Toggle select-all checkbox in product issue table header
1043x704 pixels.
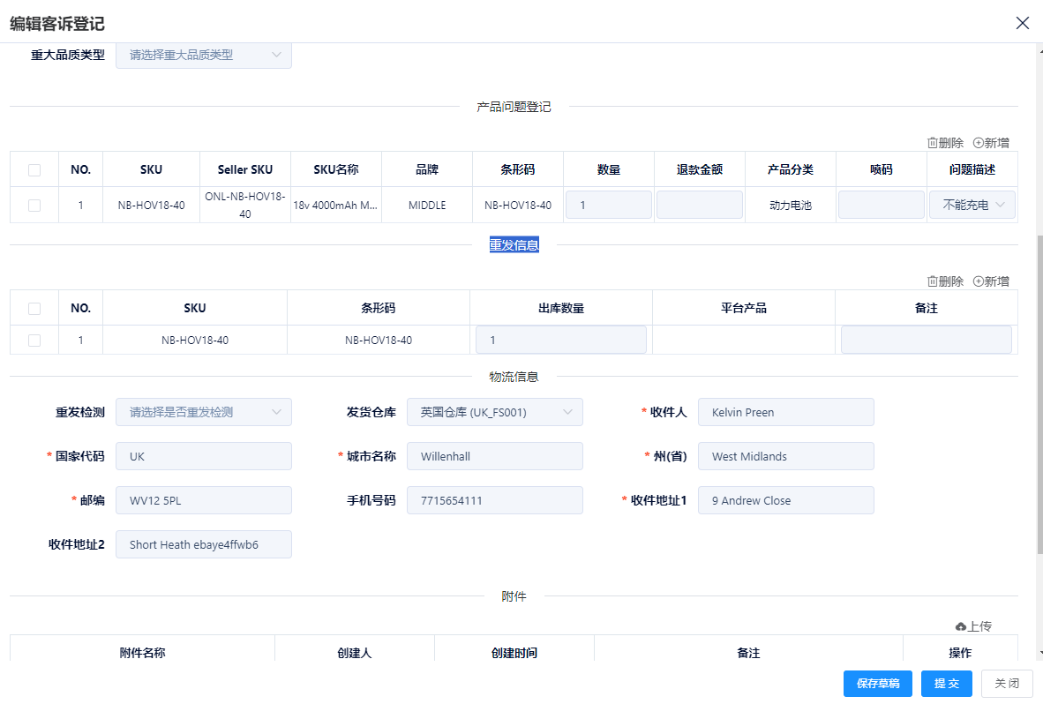34,169
